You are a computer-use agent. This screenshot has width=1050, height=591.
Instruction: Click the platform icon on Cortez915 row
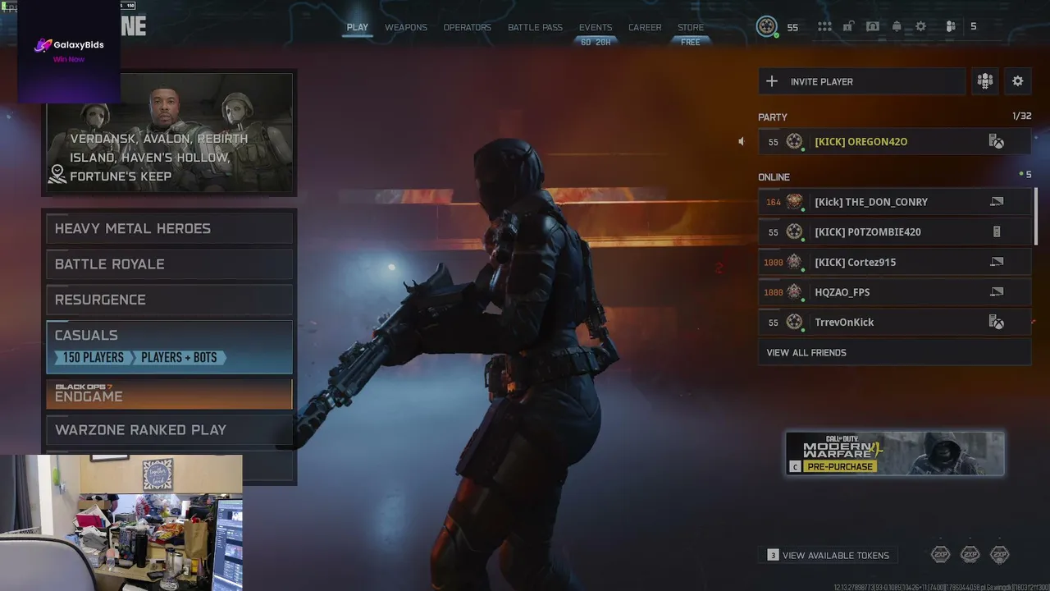pyautogui.click(x=997, y=262)
